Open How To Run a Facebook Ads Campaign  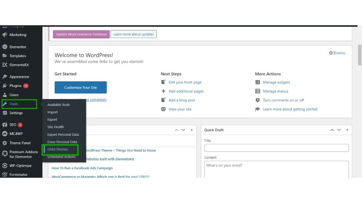coord(82,168)
